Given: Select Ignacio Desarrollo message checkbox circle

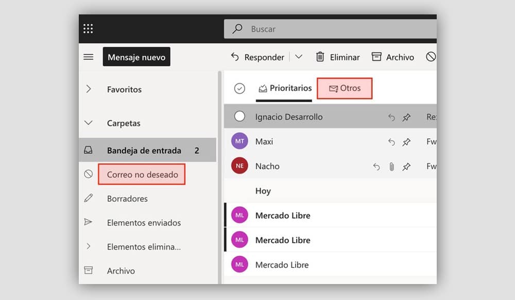Looking at the screenshot, I should pyautogui.click(x=239, y=117).
